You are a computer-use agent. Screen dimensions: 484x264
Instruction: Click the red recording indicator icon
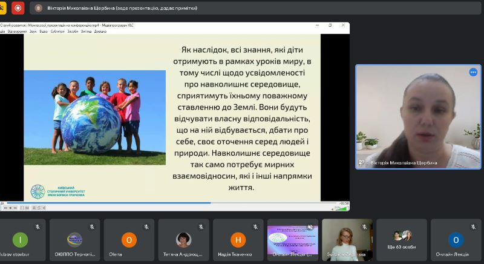coord(18,8)
